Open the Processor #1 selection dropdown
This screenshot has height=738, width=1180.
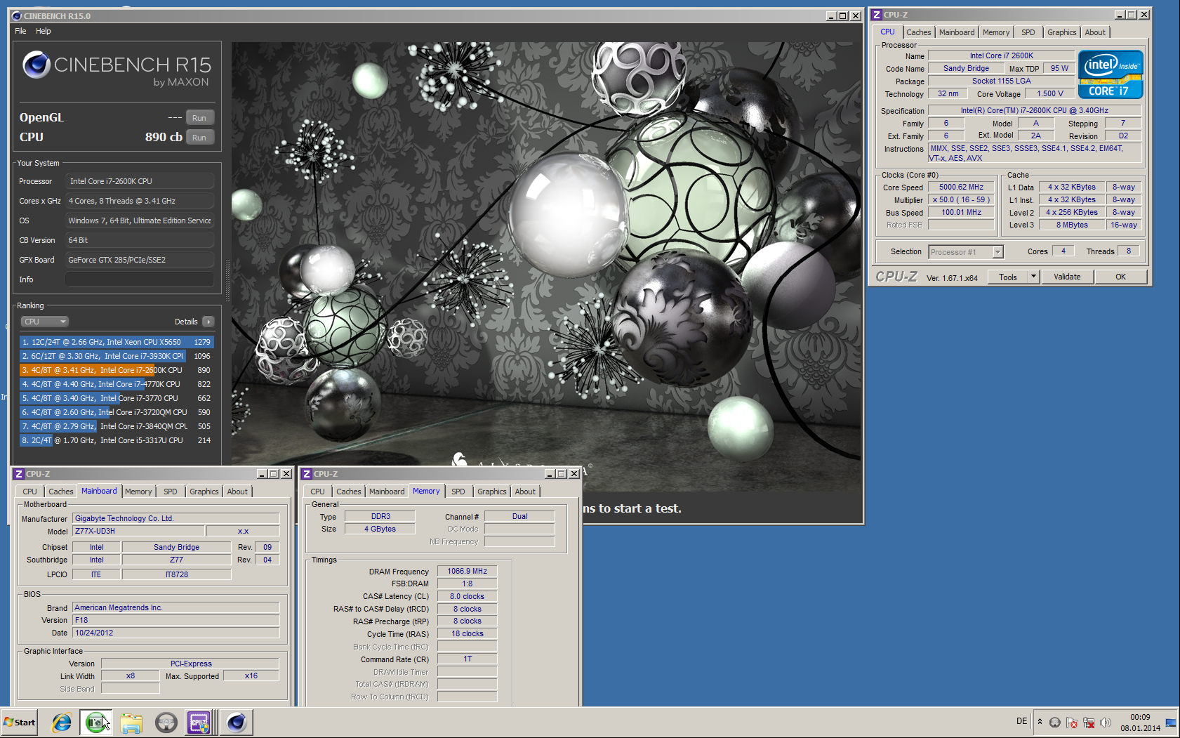click(x=966, y=252)
